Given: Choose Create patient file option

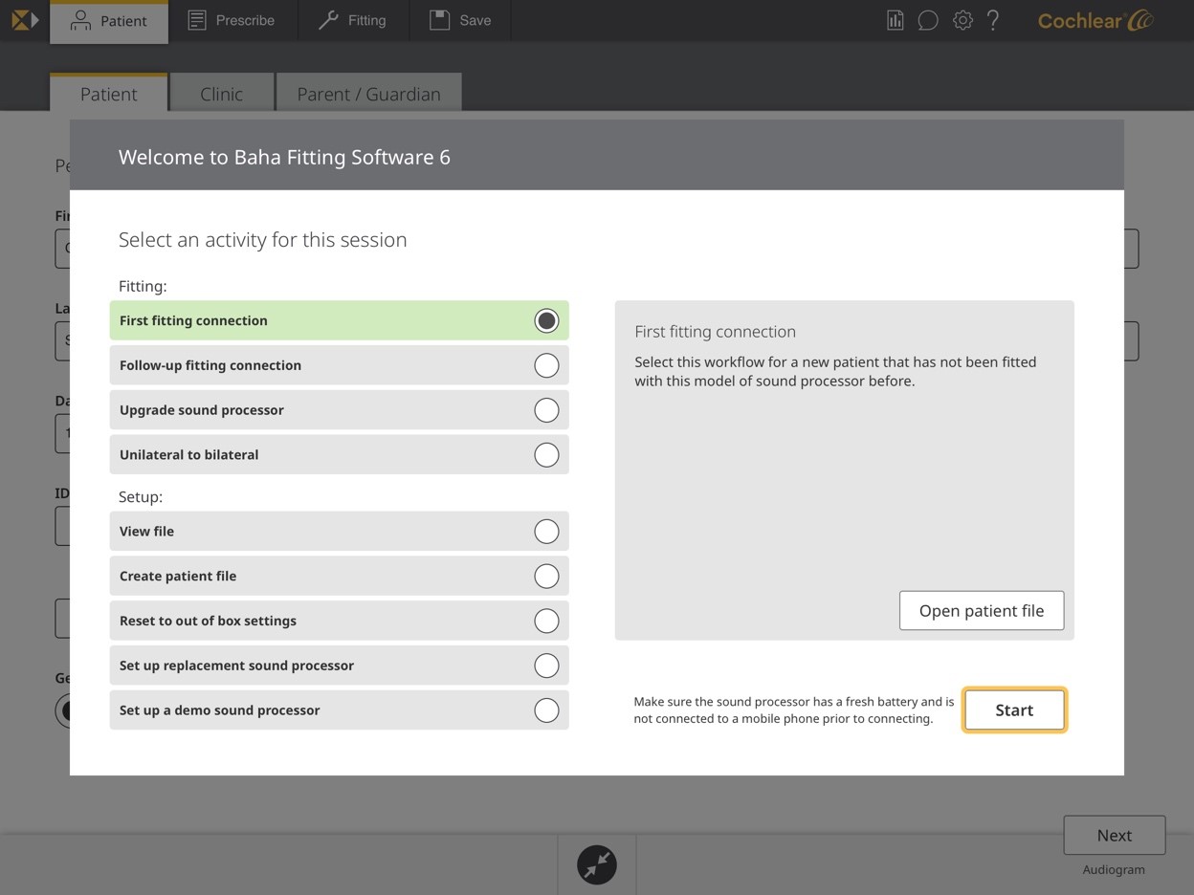Looking at the screenshot, I should [545, 577].
